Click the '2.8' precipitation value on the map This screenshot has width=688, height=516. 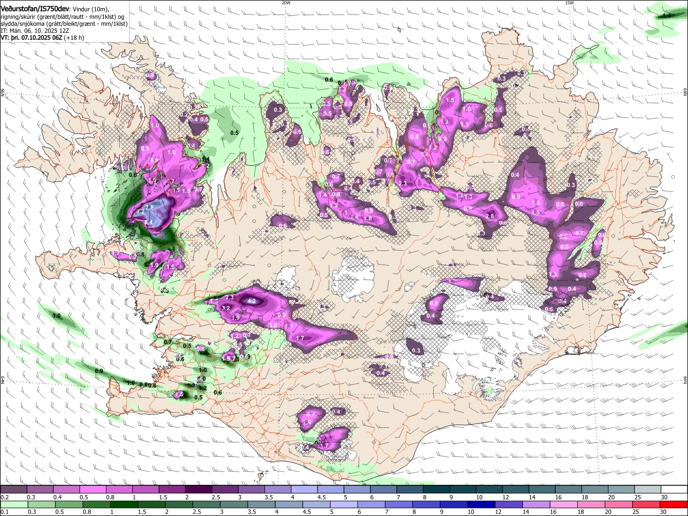(490, 216)
